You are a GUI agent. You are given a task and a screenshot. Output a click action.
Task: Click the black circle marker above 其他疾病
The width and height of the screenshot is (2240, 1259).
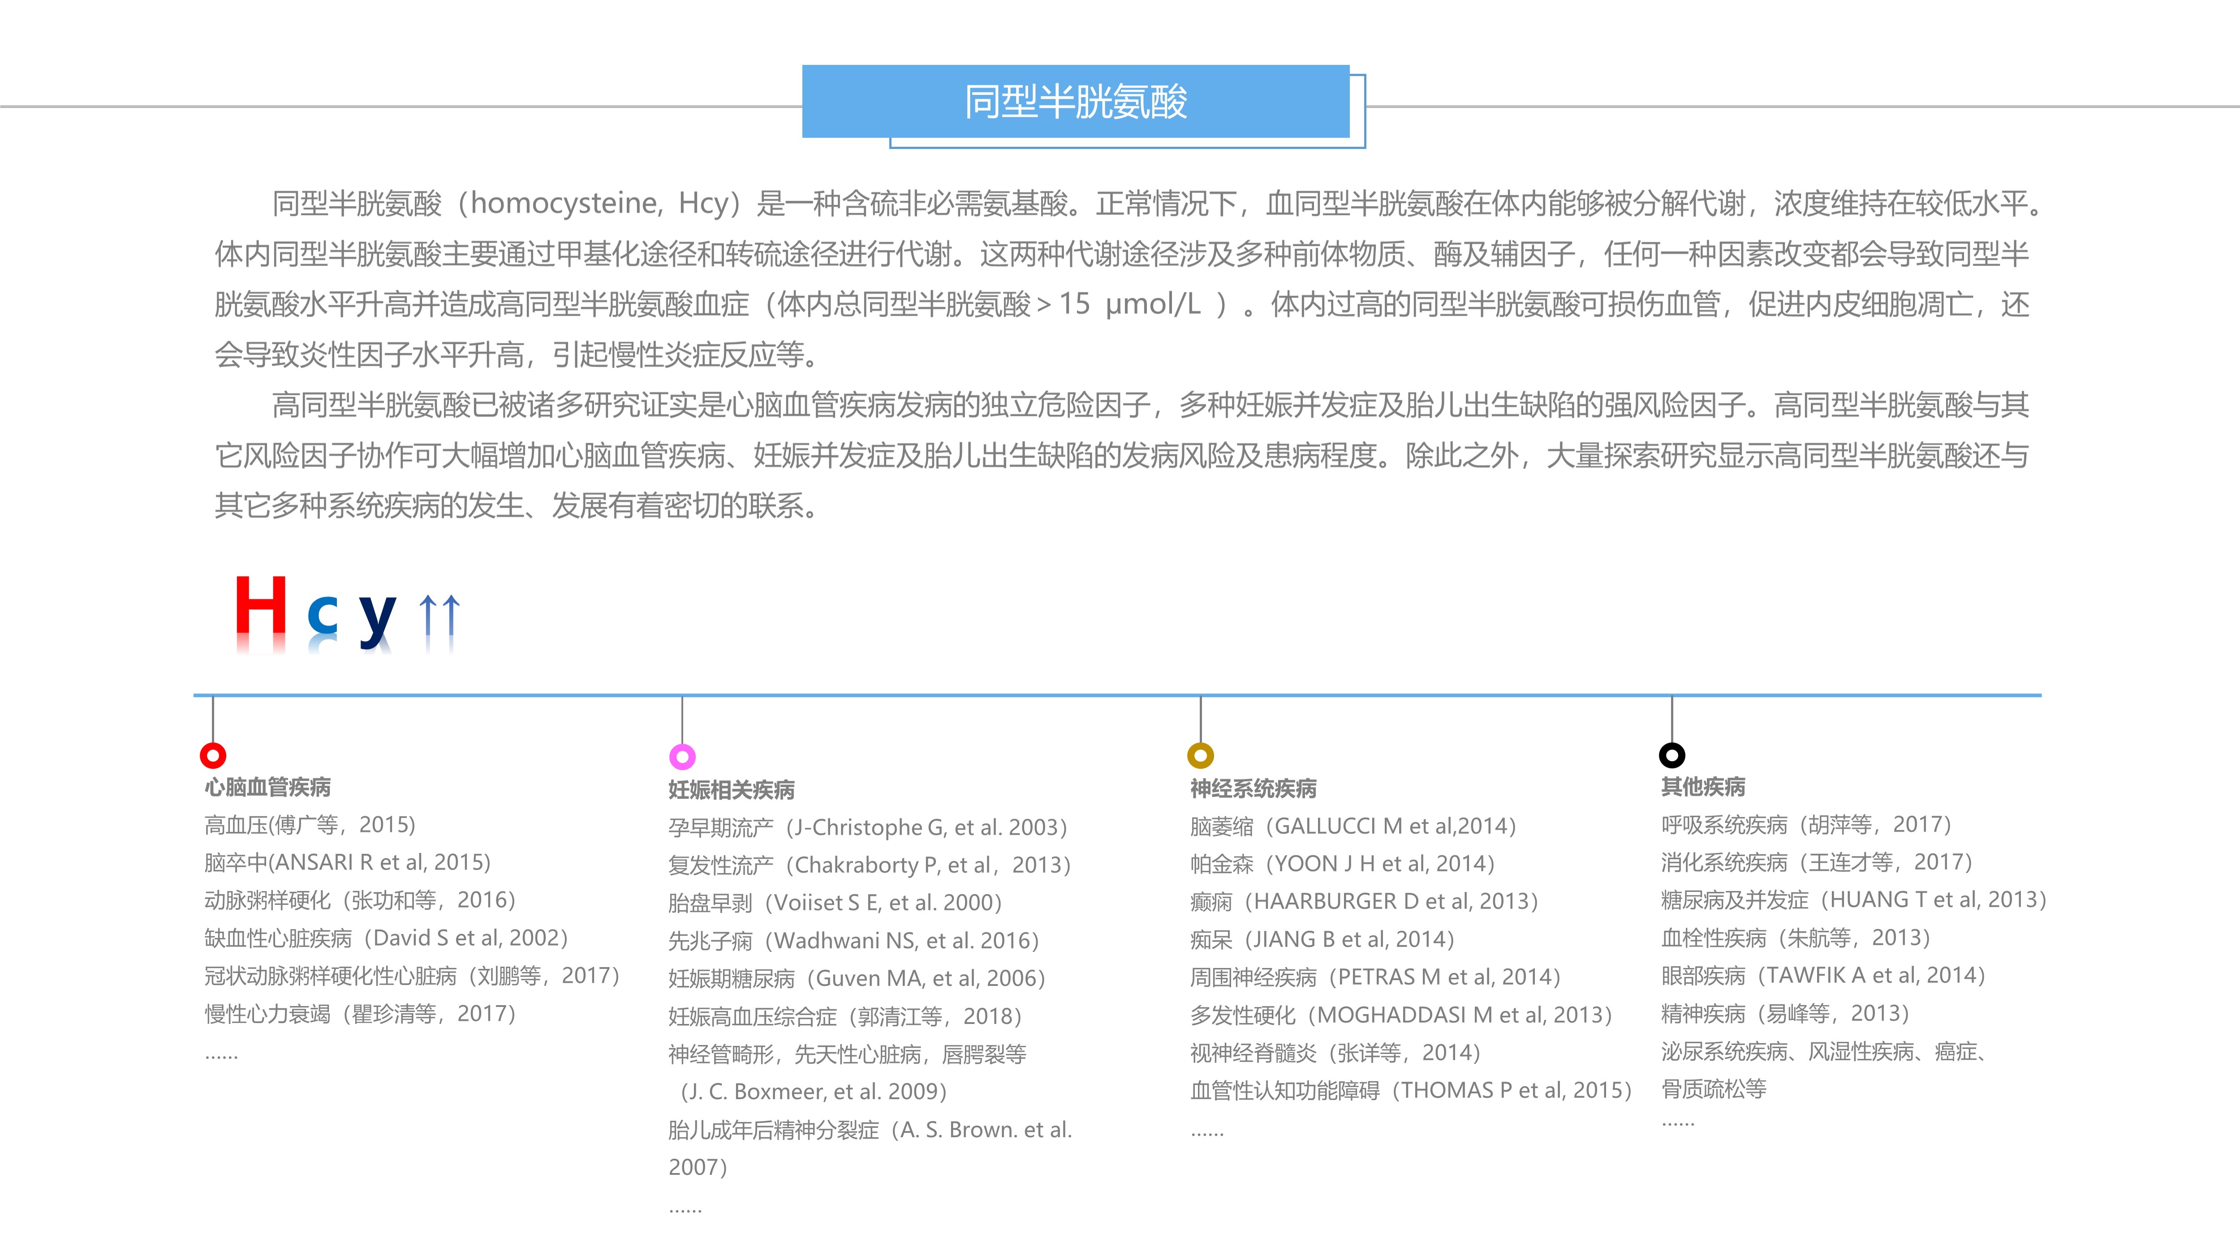(x=1672, y=755)
